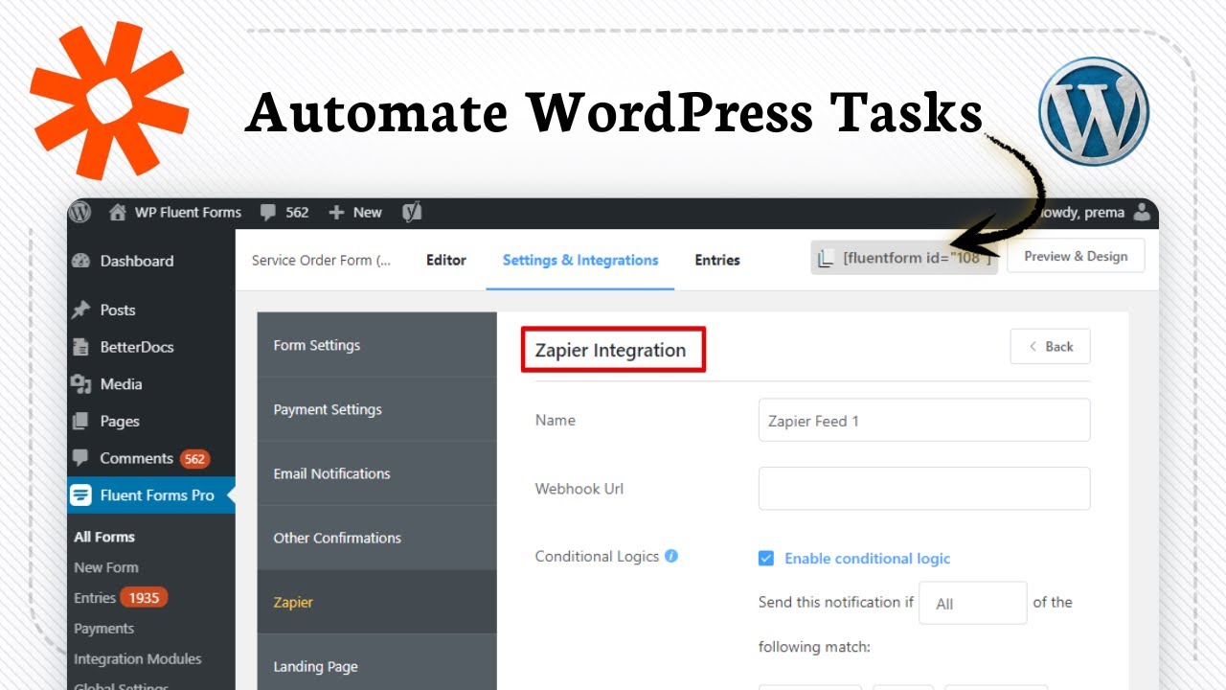The width and height of the screenshot is (1226, 690).
Task: Toggle Enable conditional logic checkbox
Action: (766, 558)
